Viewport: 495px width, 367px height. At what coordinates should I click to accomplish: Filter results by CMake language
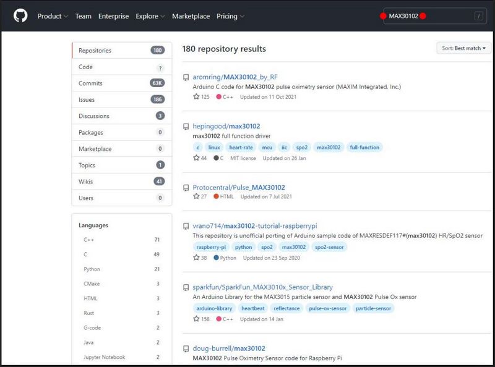pos(122,284)
